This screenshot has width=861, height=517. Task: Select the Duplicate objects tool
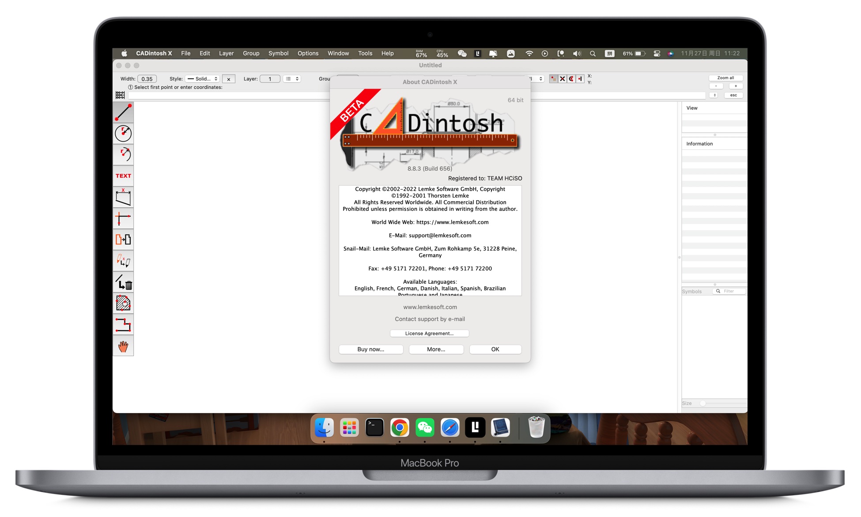123,239
